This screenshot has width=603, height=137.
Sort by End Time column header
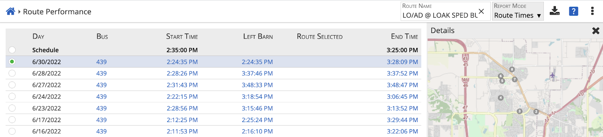tap(404, 36)
